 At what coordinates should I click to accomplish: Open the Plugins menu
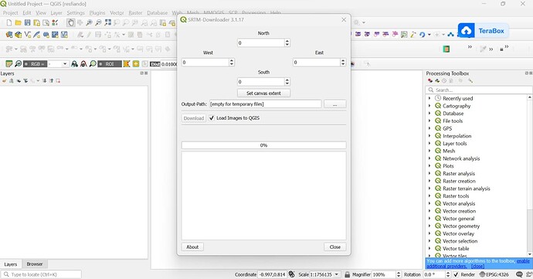97,13
